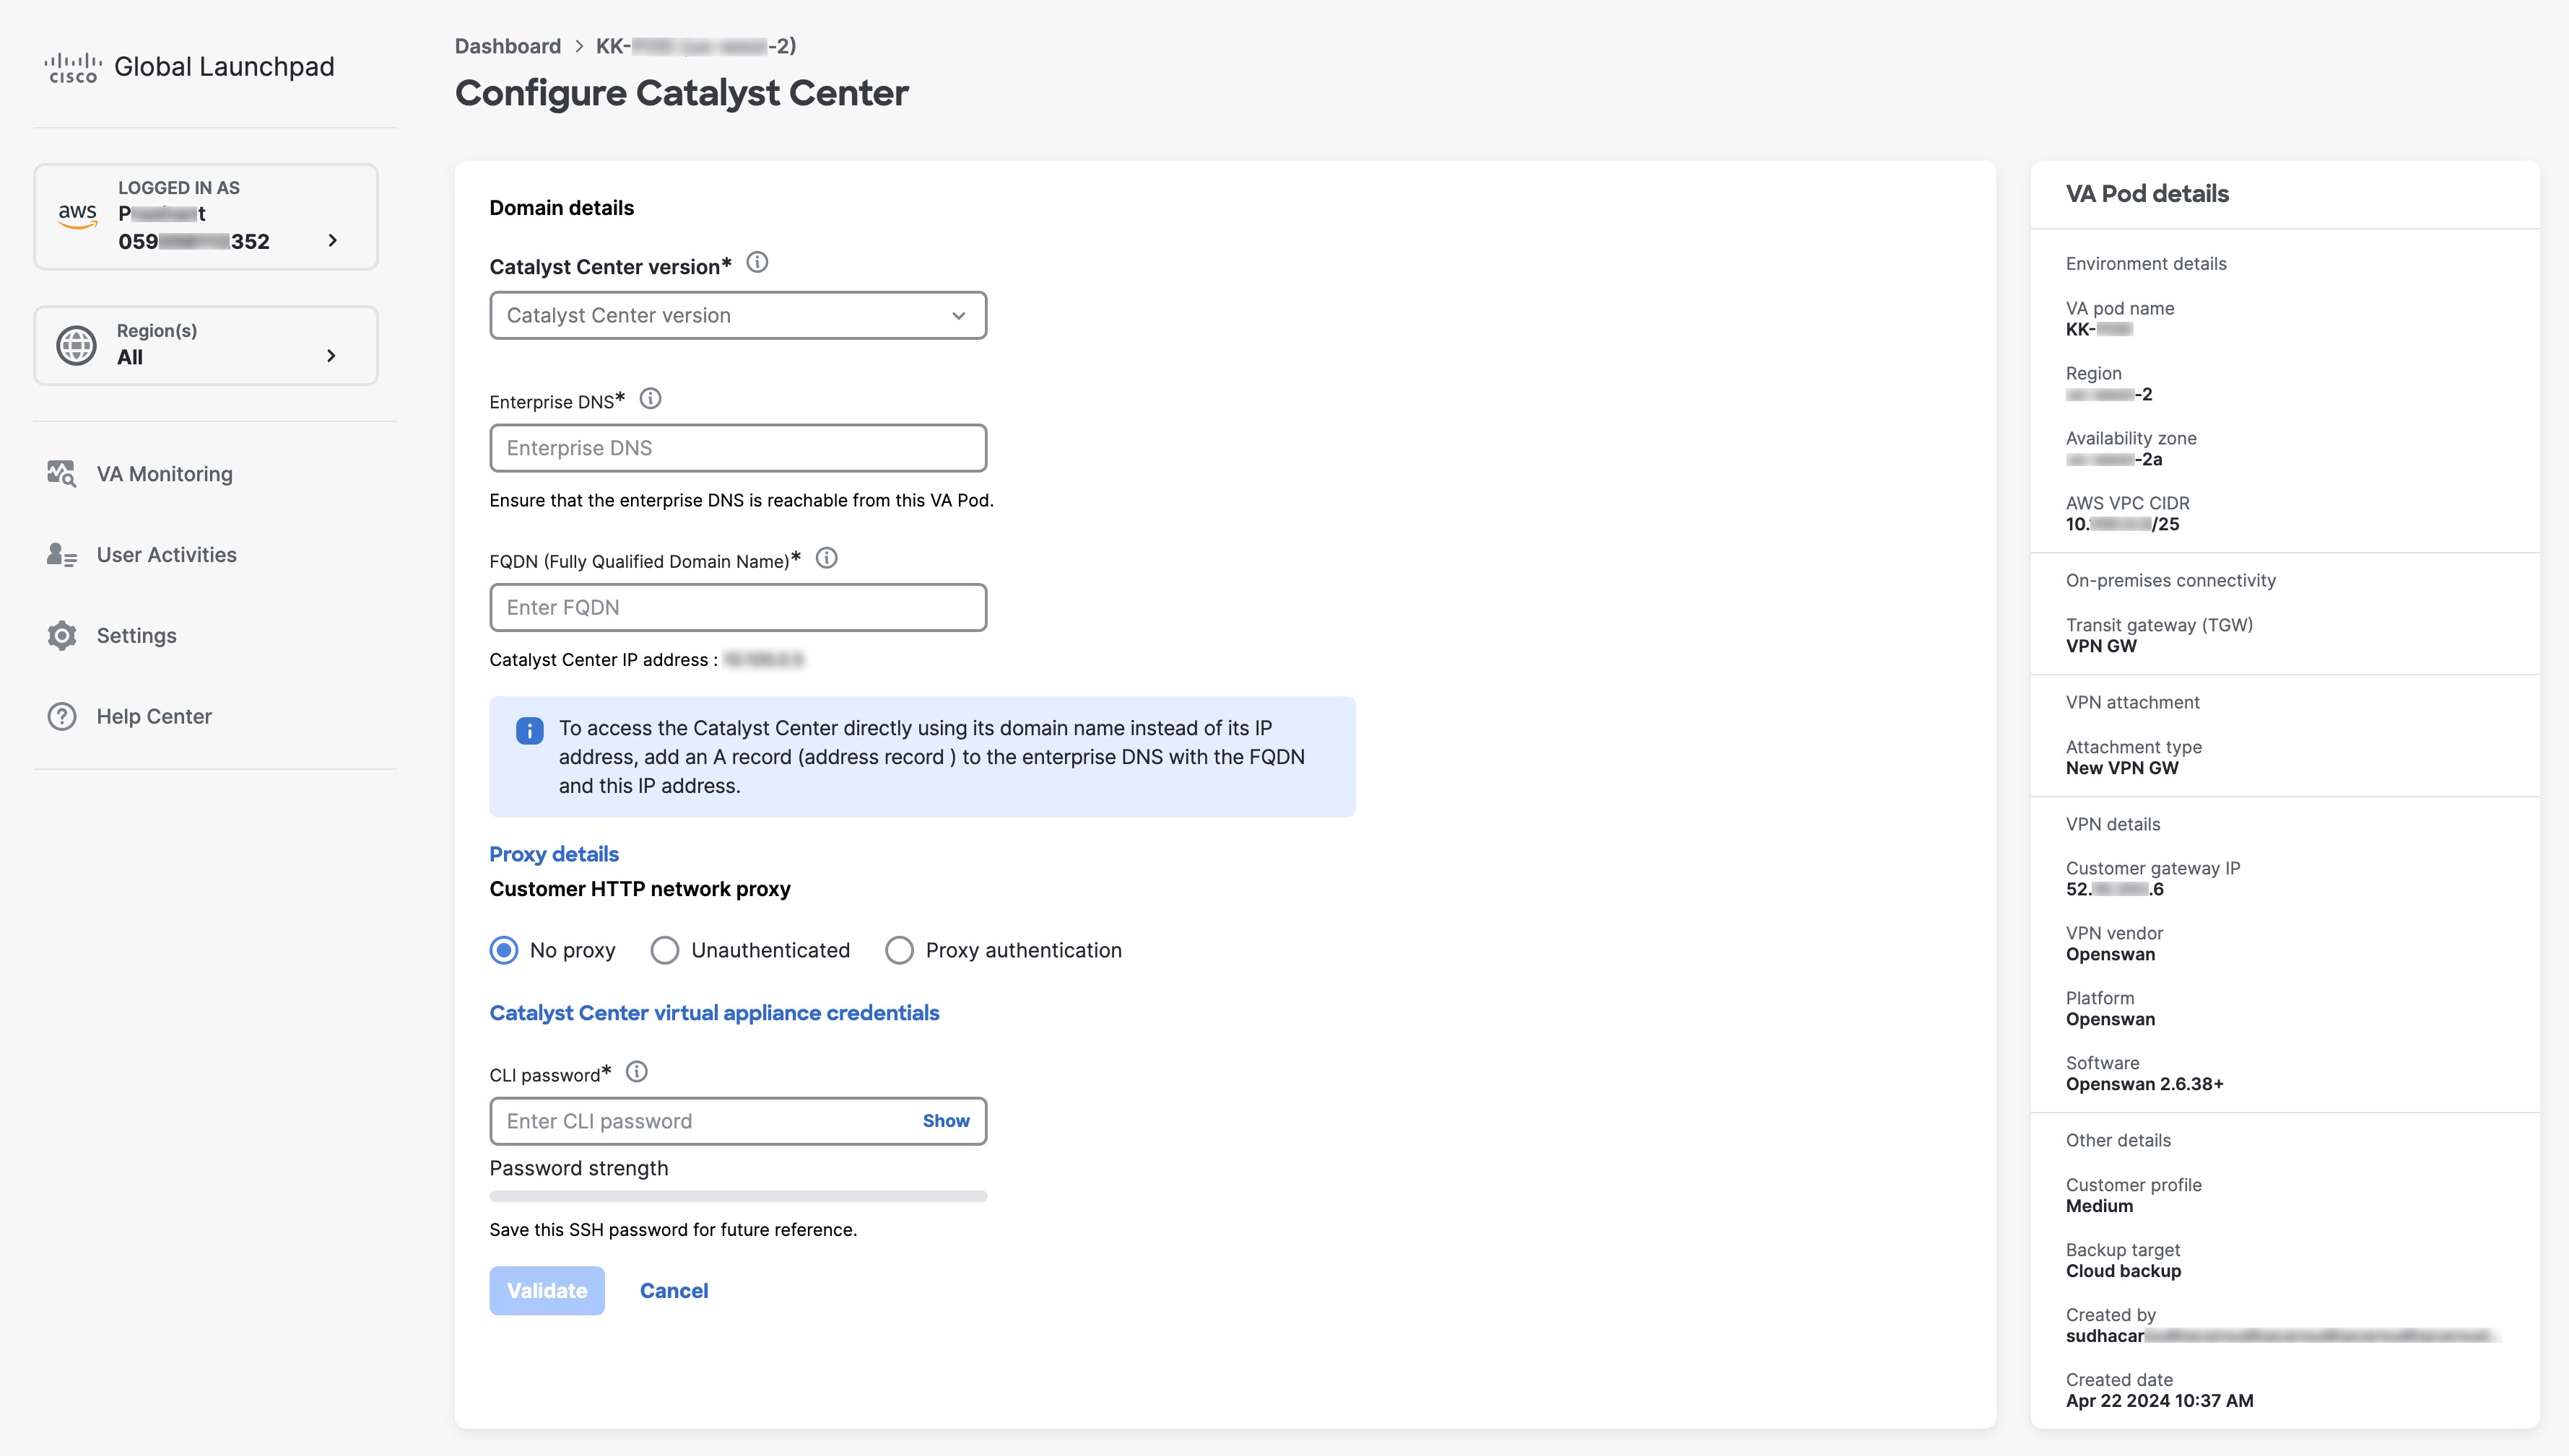Screen dimensions: 2569x1456
Task: Click the Openswan 2.6.38+ software value
Action: click(x=2144, y=1085)
